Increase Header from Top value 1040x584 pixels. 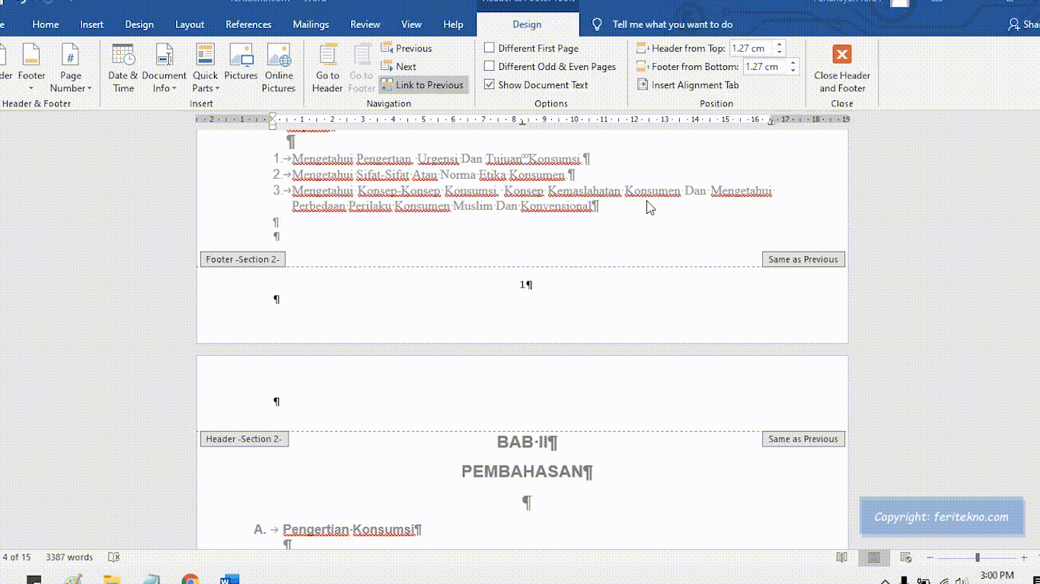(779, 44)
